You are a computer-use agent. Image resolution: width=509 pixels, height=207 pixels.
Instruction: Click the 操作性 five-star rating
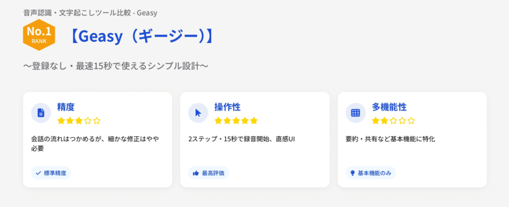point(236,120)
